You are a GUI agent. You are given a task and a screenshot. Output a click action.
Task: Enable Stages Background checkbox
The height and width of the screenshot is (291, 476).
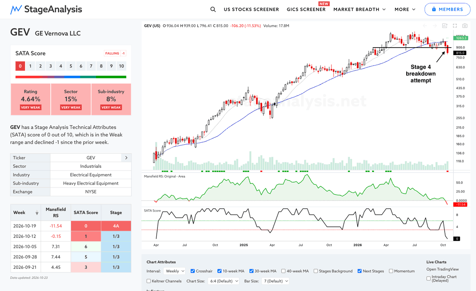tap(316, 271)
